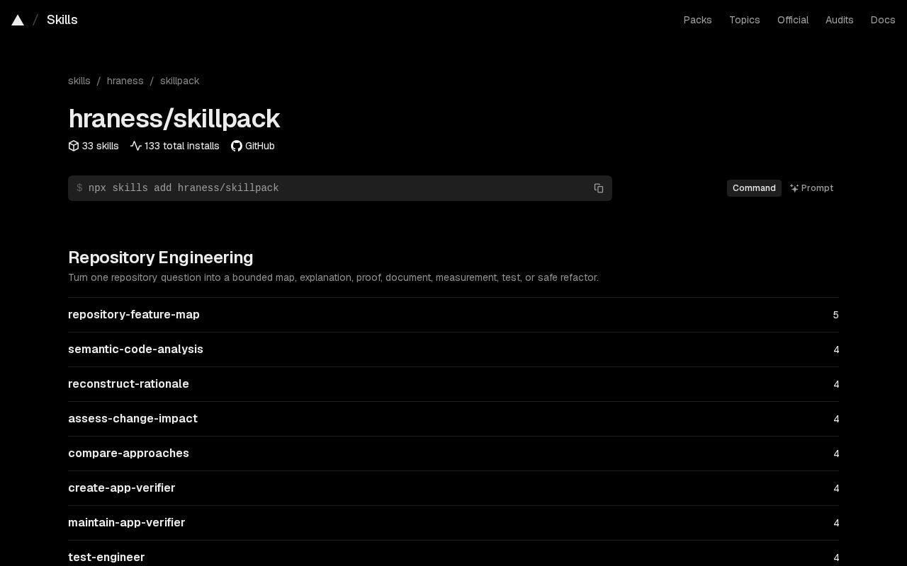
Task: Open the Docs page
Action: click(883, 20)
